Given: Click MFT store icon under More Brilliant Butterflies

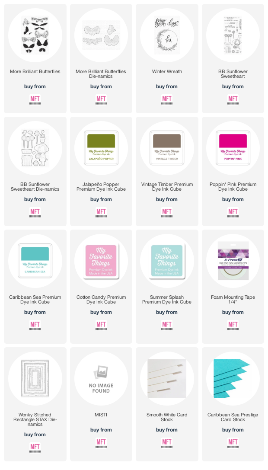Looking at the screenshot, I should (x=35, y=99).
